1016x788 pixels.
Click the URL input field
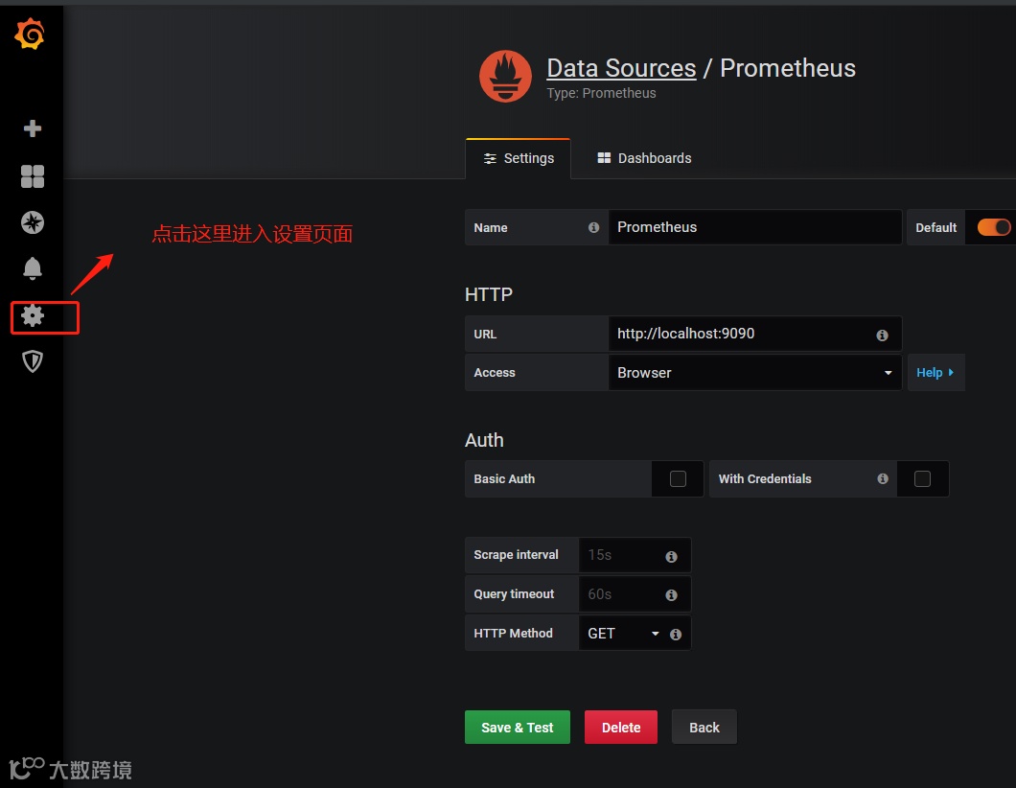tap(755, 334)
